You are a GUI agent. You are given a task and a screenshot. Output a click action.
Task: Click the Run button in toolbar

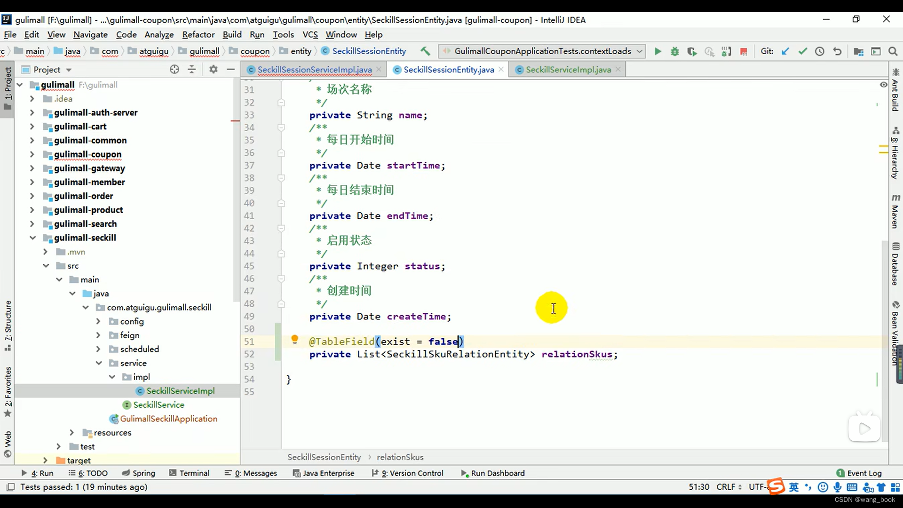(x=657, y=51)
